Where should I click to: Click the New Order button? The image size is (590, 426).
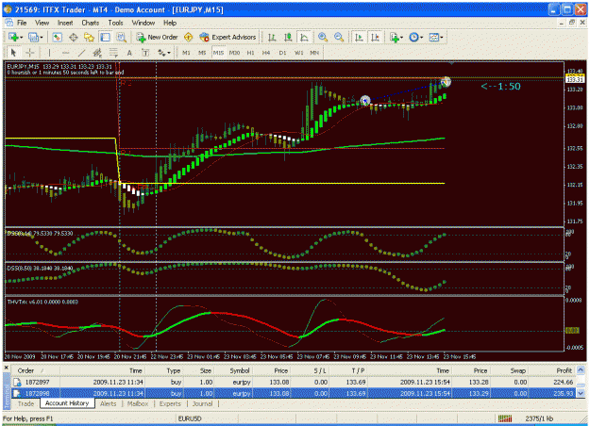(158, 37)
